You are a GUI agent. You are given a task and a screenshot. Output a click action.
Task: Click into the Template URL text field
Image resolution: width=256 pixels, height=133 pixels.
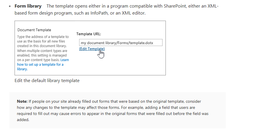[x=121, y=42]
